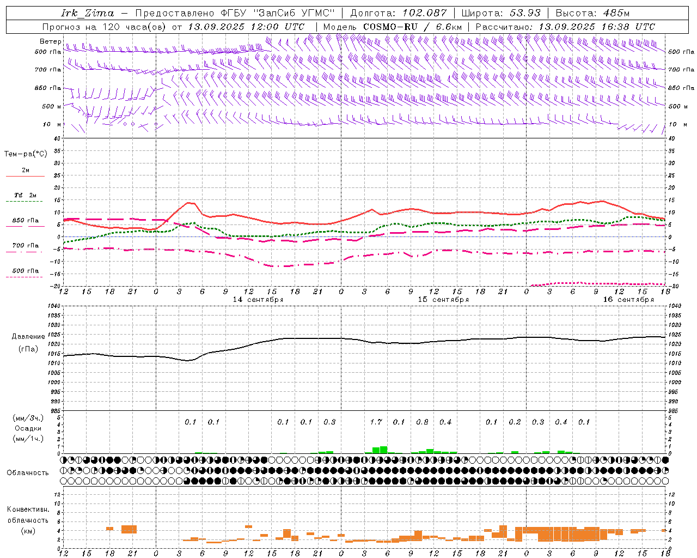The height and width of the screenshot is (558, 697).
Task: Click the "1.7" precipitation amount value
Action: (x=376, y=422)
